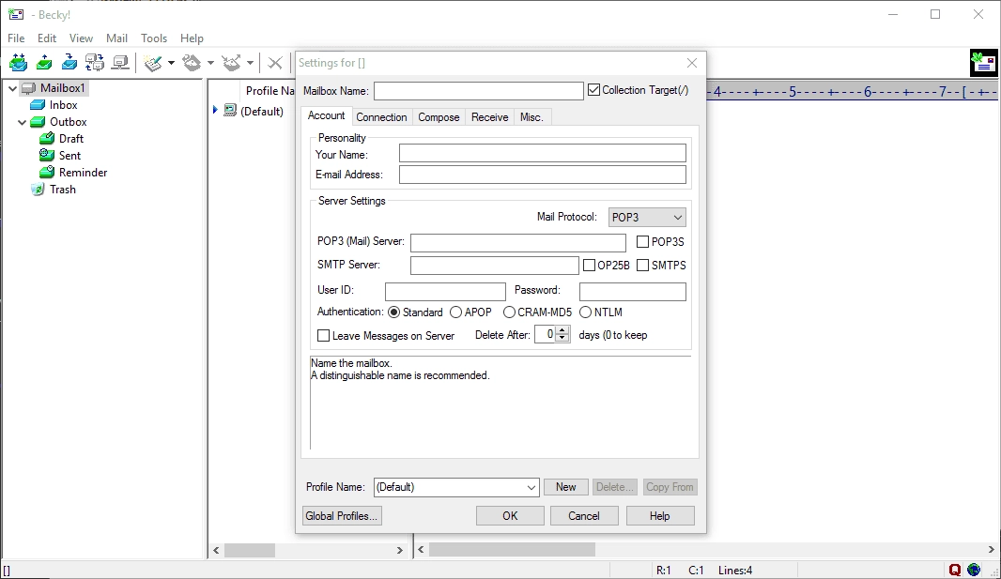The width and height of the screenshot is (1001, 579).
Task: Click the Help button in dialog
Action: (660, 516)
